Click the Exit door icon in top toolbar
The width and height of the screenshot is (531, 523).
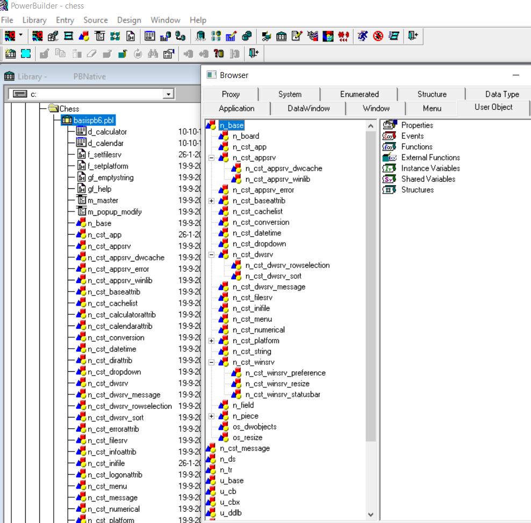[x=413, y=36]
